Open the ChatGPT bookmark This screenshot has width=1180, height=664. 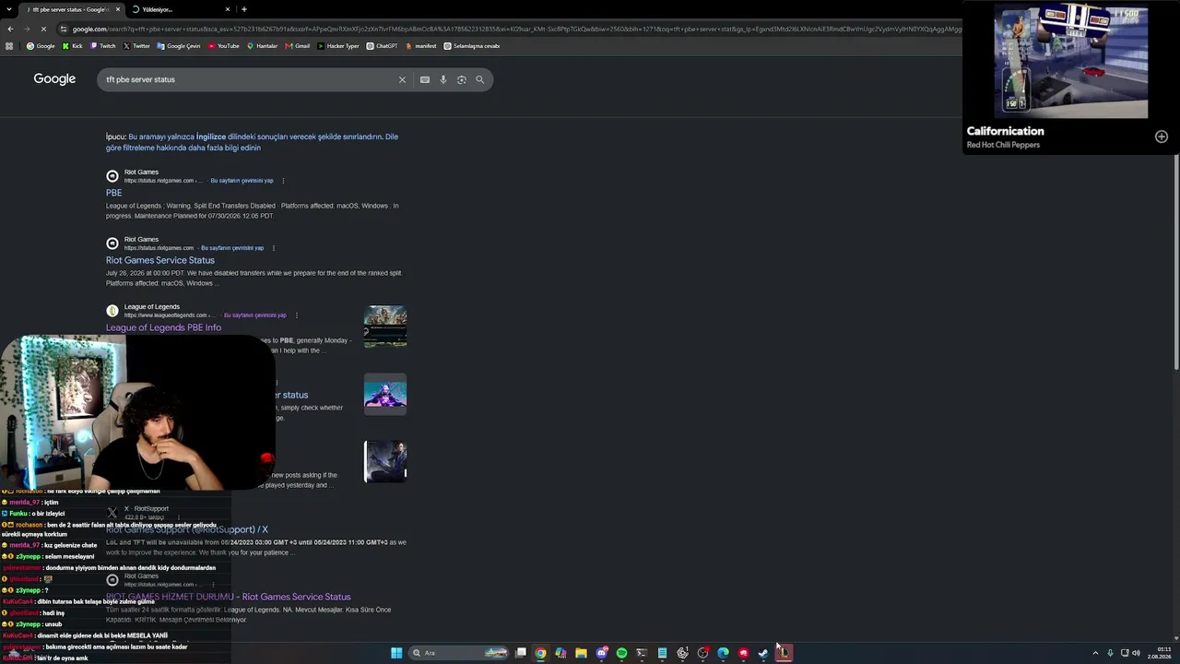pyautogui.click(x=382, y=46)
